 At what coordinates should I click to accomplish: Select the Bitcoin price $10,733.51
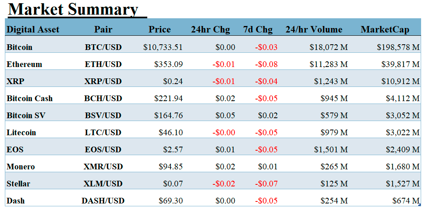click(x=163, y=47)
